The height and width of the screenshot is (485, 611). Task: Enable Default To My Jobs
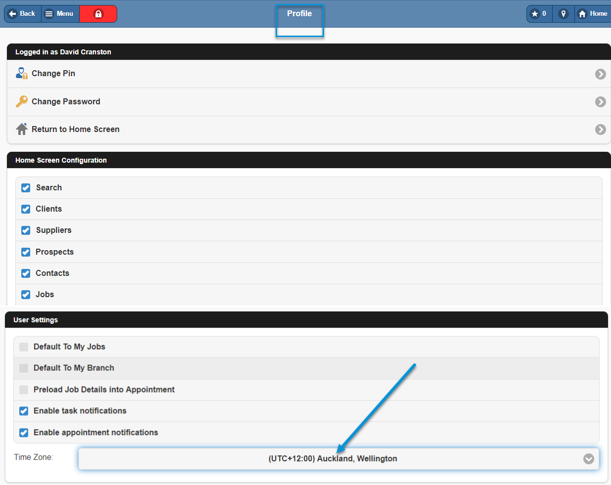click(x=24, y=347)
